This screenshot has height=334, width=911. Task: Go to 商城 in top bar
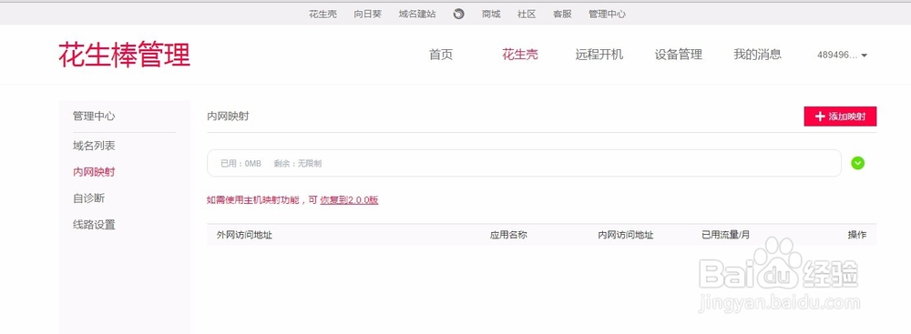click(x=491, y=14)
